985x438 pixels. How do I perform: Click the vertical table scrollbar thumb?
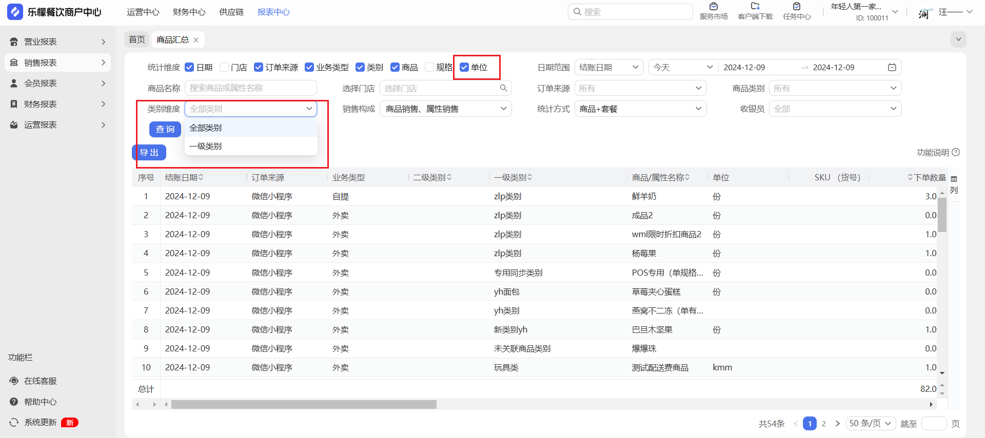(942, 215)
